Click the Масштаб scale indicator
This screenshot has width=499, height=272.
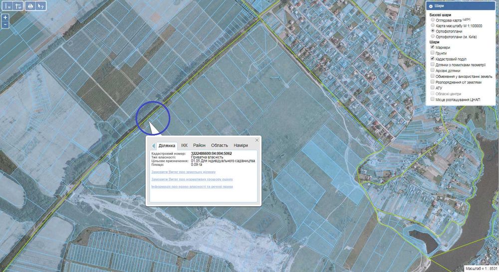tap(481, 269)
